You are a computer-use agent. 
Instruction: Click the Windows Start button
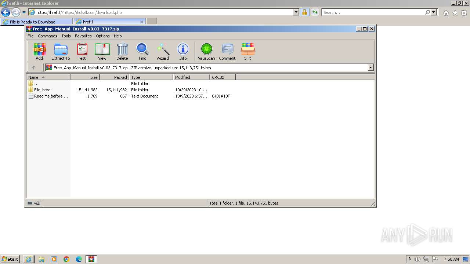coord(10,259)
